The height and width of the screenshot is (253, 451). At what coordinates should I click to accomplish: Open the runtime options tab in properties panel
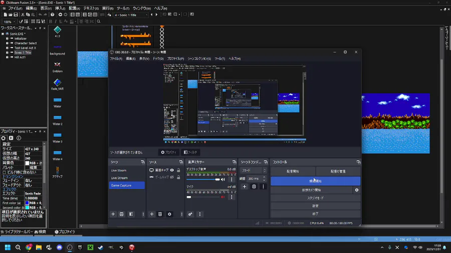11,138
